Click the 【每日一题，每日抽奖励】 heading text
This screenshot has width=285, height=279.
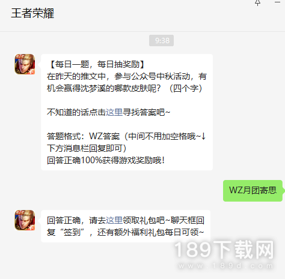97,64
